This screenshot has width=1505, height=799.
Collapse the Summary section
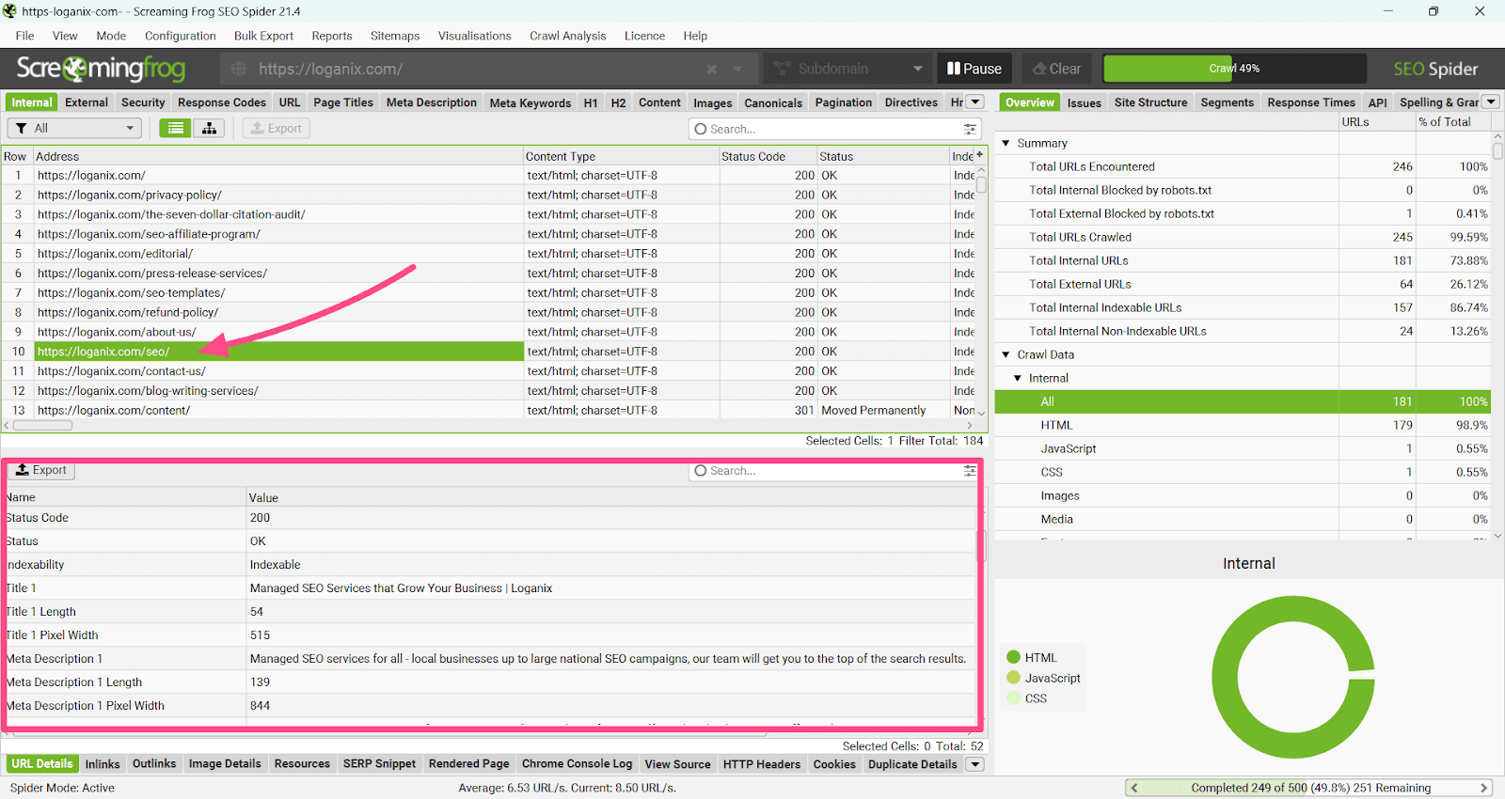click(1006, 143)
